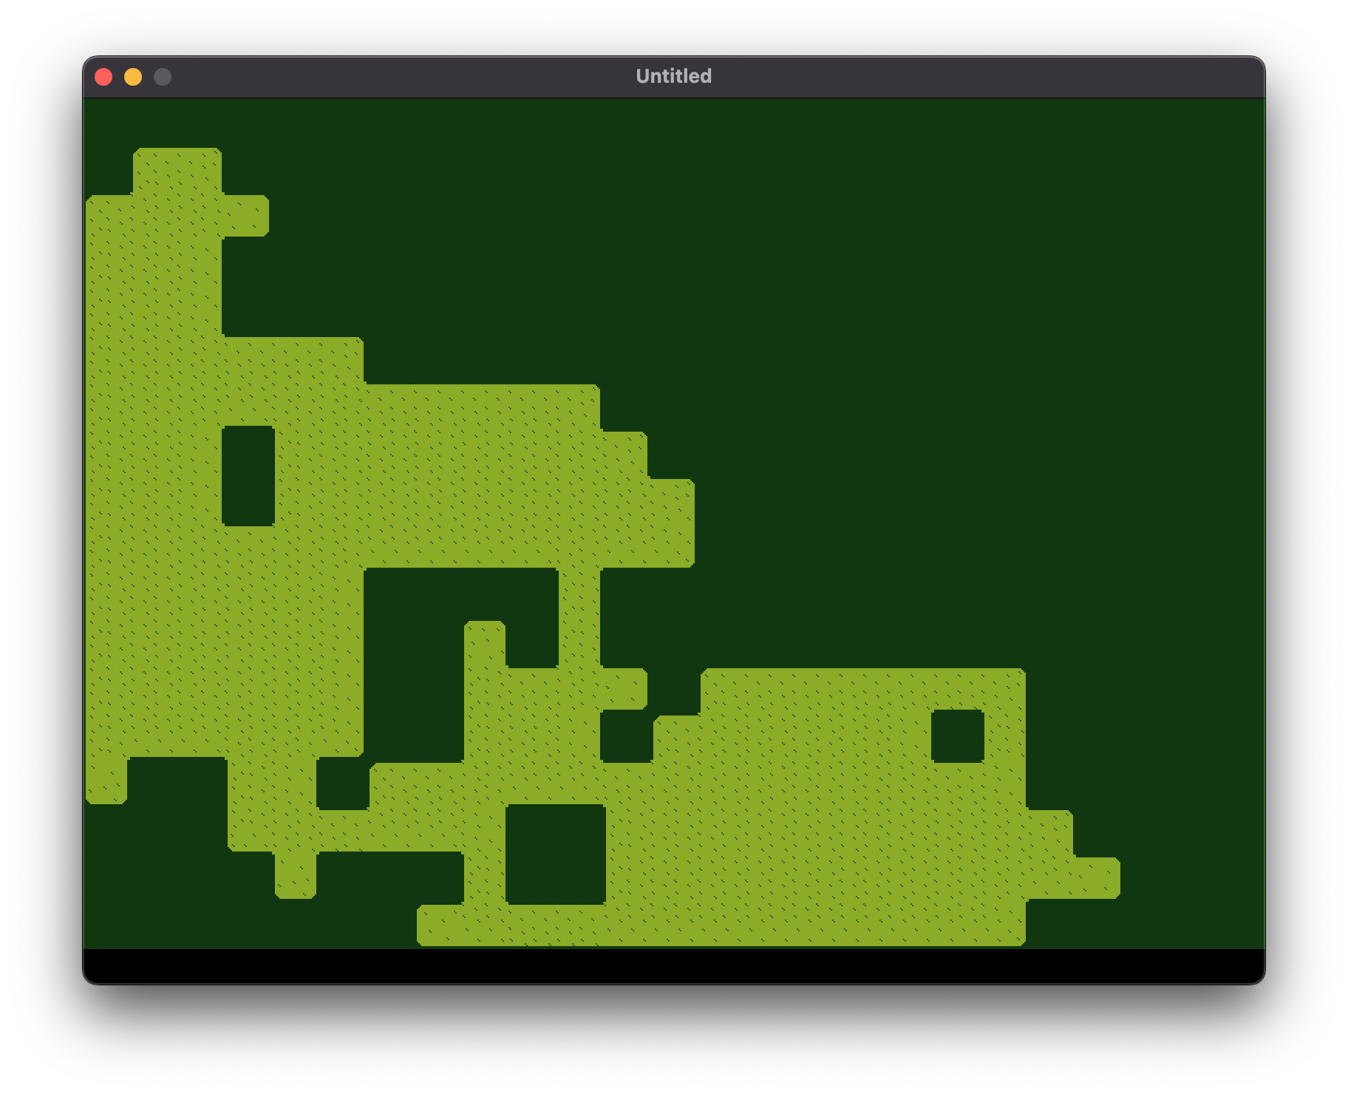Click the Untitled title bar text
Screen dimensions: 1348x1094
click(x=673, y=74)
